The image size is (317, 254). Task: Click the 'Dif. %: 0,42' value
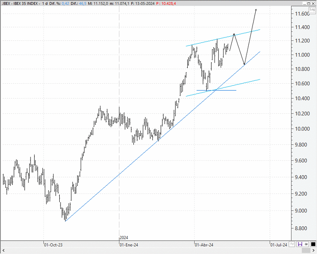point(59,3)
